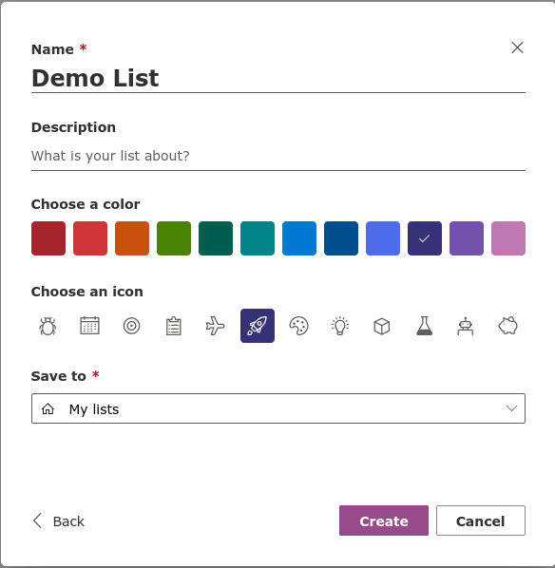Choose the calendar icon

click(x=90, y=326)
